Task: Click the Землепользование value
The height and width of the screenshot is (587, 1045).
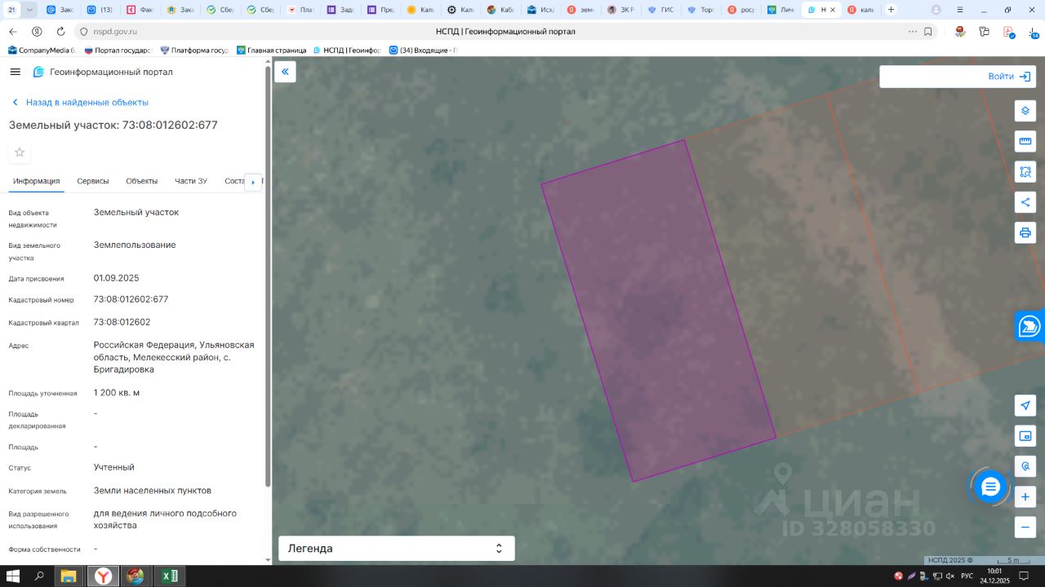Action: point(135,245)
